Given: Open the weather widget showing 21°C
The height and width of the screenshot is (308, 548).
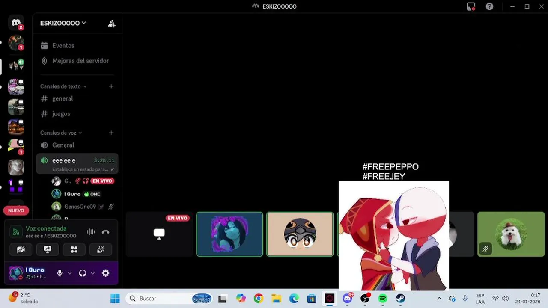Looking at the screenshot, I should pyautogui.click(x=24, y=298).
